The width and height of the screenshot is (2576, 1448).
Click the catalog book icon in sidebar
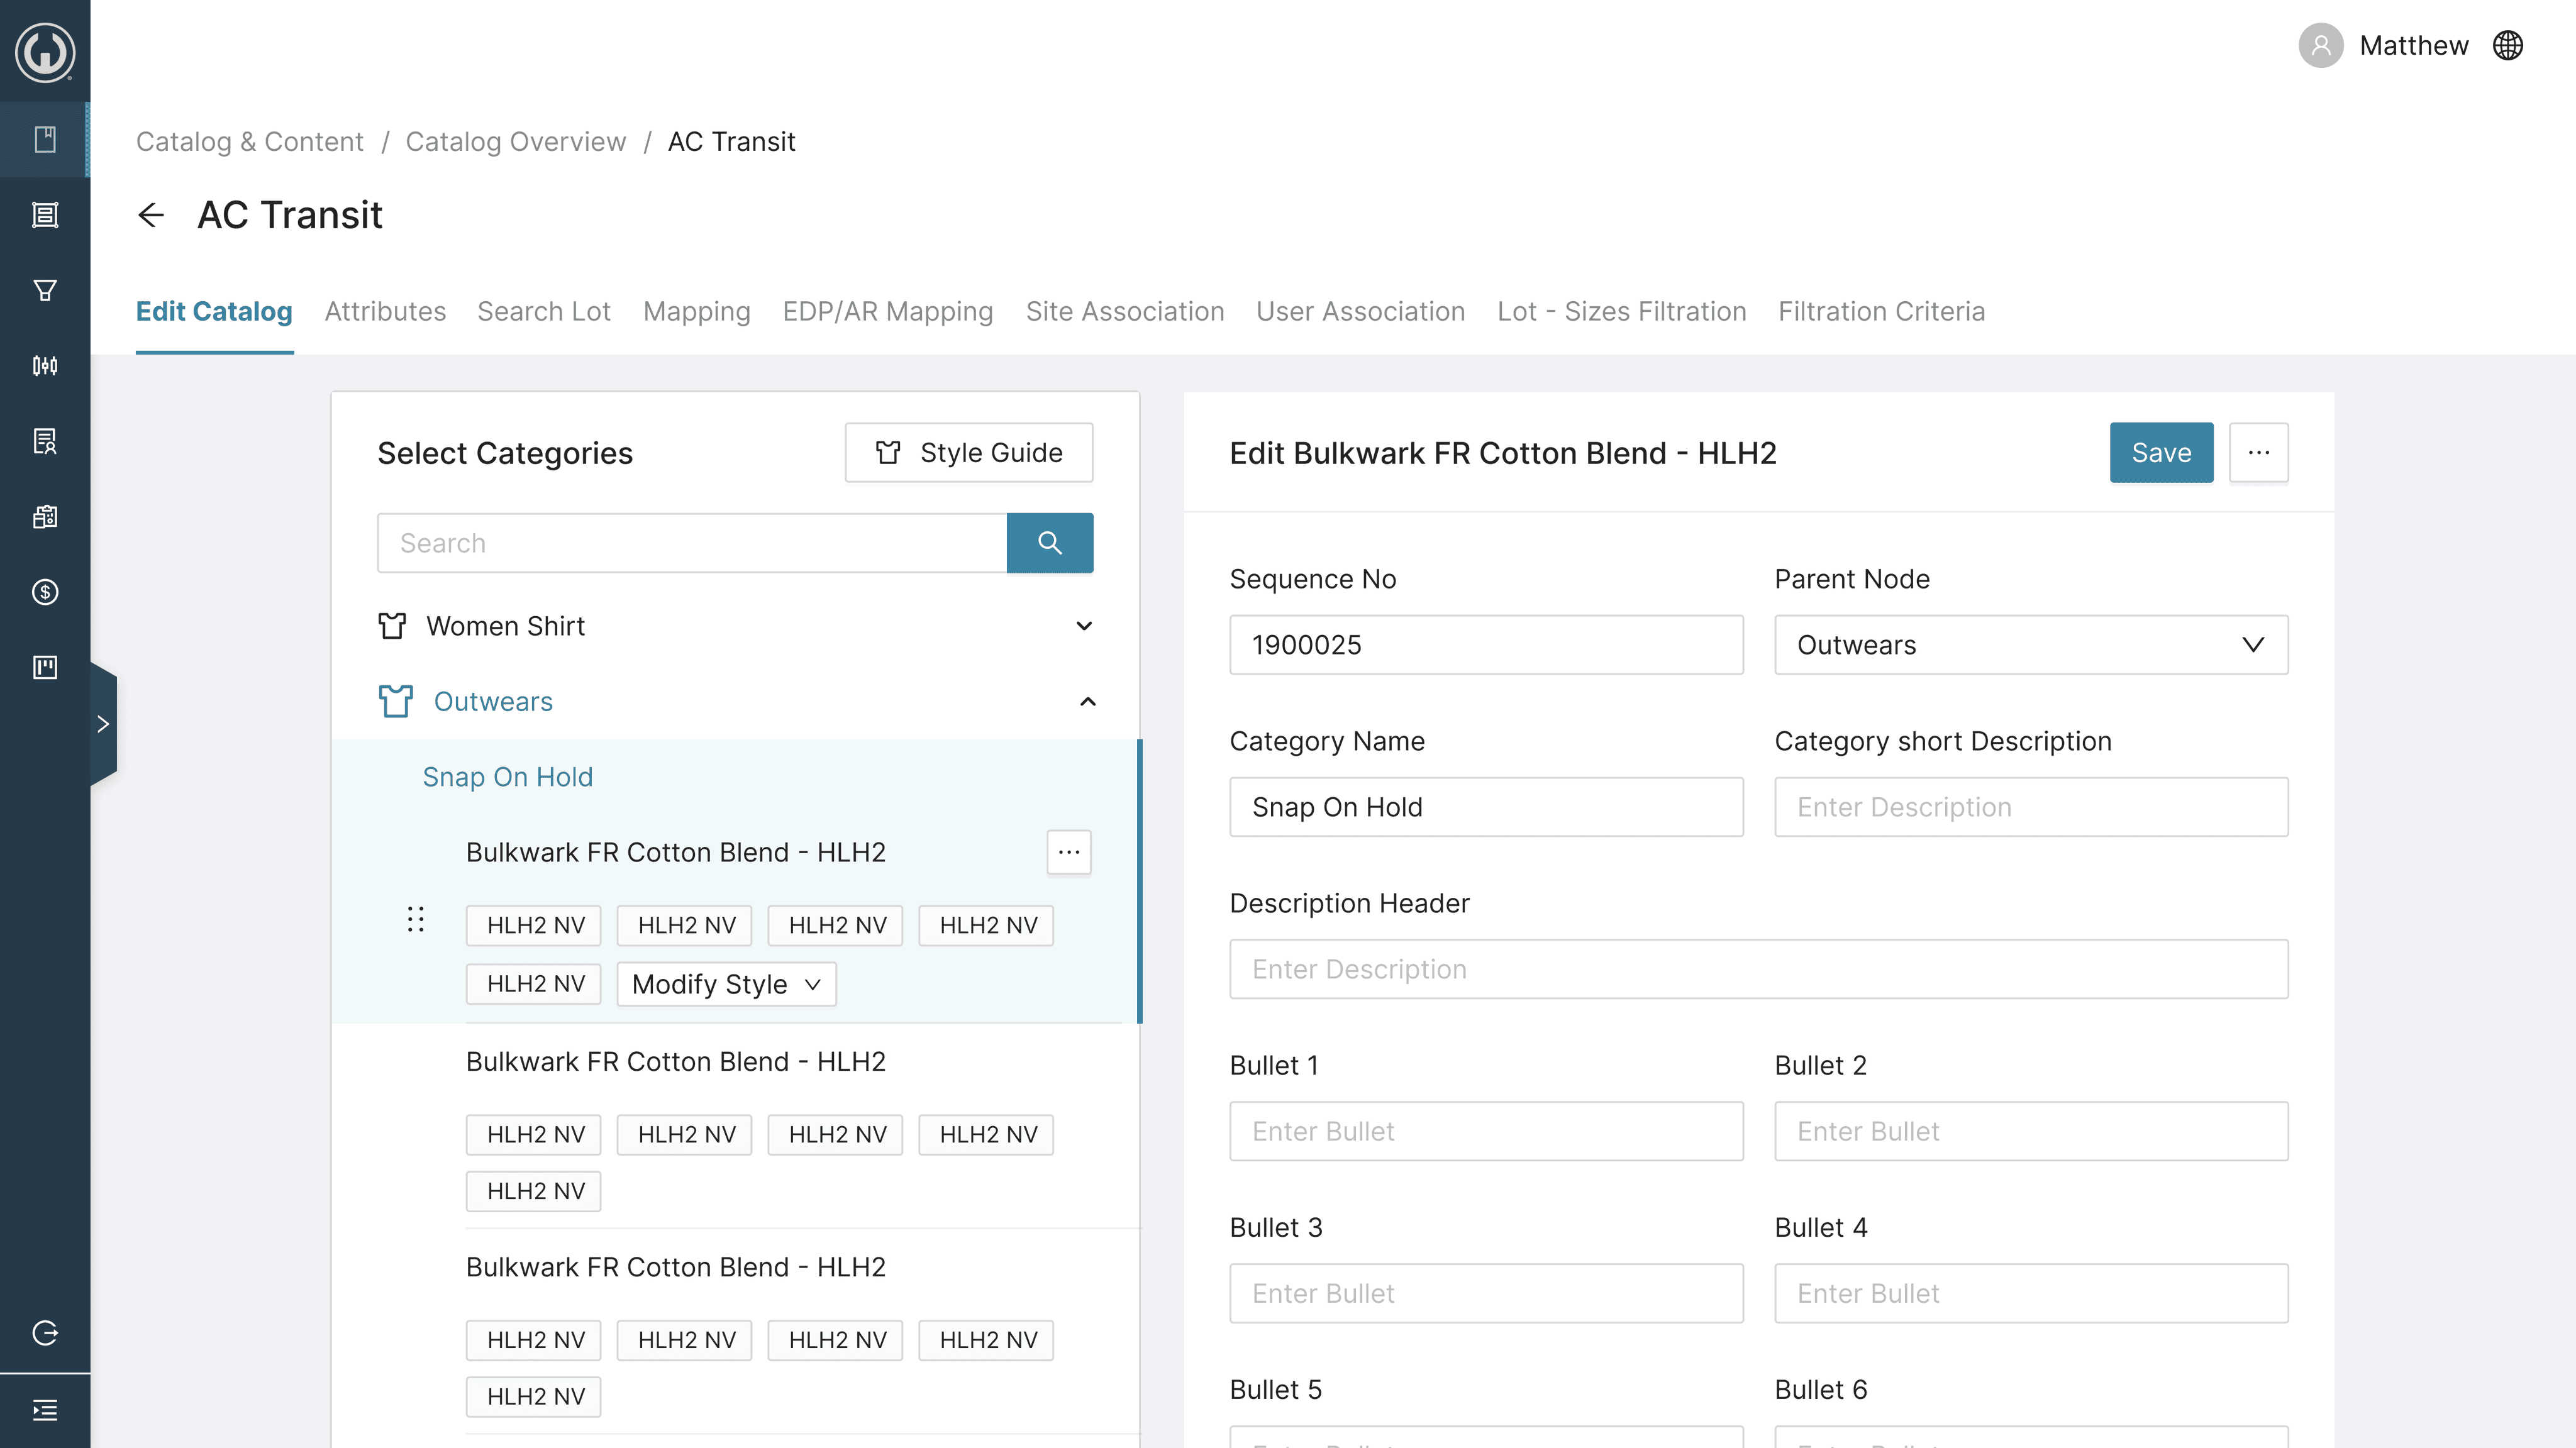[45, 139]
